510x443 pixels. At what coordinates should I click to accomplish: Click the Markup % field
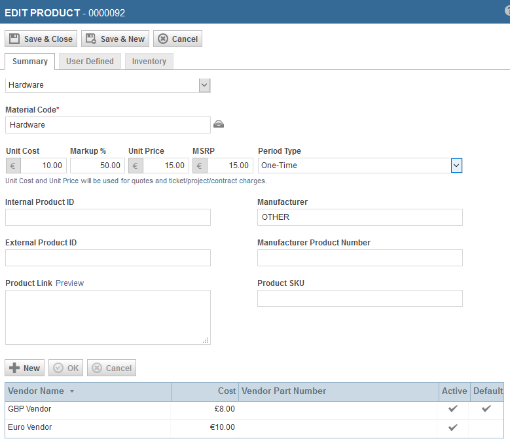coord(97,166)
